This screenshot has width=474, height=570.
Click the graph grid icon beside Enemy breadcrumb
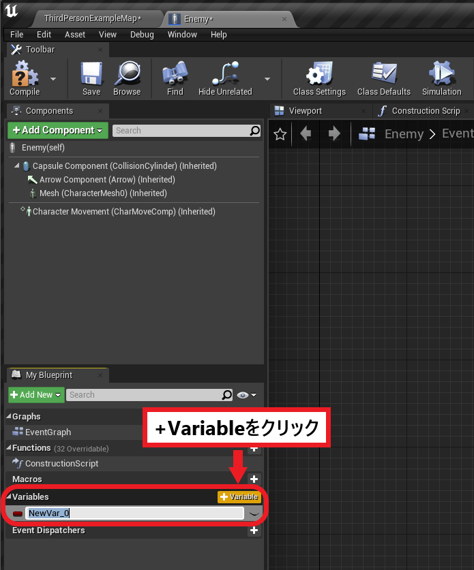pyautogui.click(x=367, y=133)
